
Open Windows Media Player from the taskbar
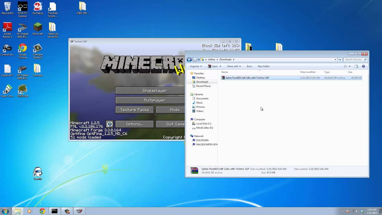[x=29, y=211]
